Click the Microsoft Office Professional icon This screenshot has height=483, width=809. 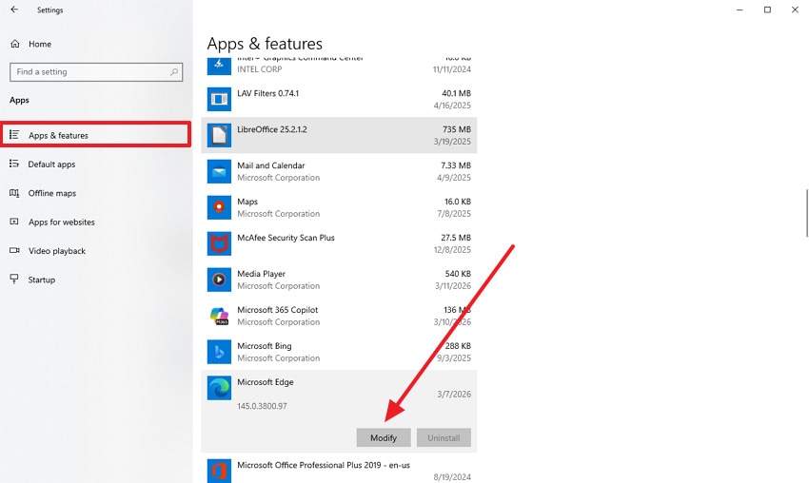tap(219, 471)
